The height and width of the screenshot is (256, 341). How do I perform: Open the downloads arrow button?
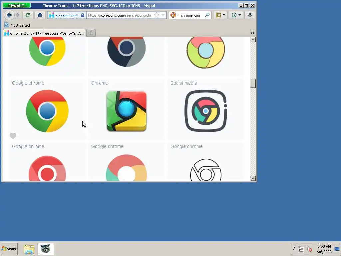pos(250,15)
